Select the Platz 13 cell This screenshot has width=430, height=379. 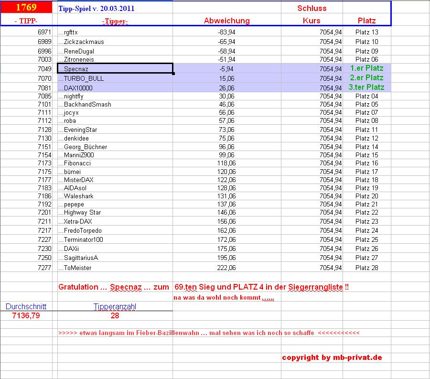click(x=366, y=32)
